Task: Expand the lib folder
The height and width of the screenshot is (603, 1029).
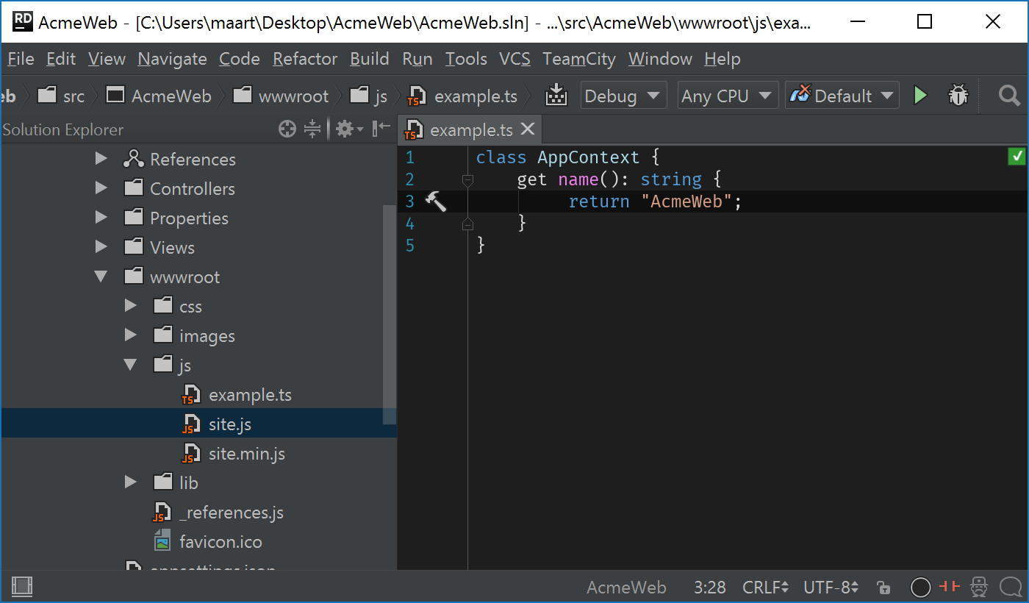Action: click(x=131, y=482)
